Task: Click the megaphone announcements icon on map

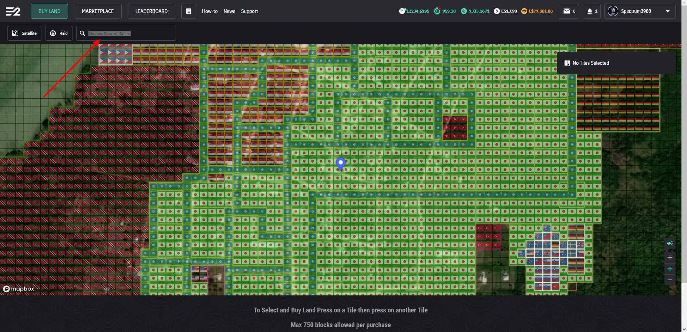Action: pyautogui.click(x=670, y=243)
